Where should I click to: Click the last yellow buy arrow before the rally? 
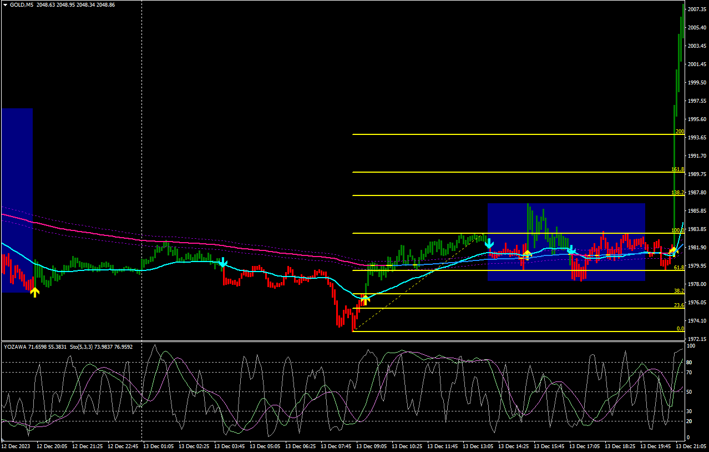point(673,250)
